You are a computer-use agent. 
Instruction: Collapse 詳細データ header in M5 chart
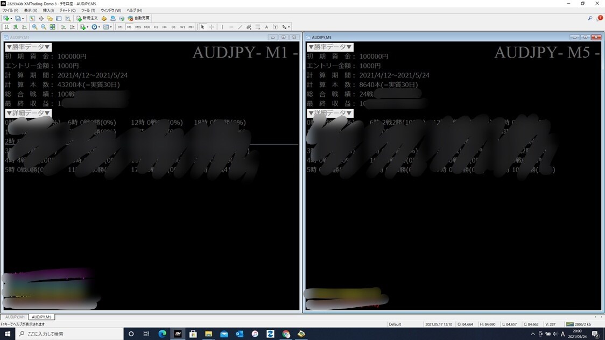[330, 113]
